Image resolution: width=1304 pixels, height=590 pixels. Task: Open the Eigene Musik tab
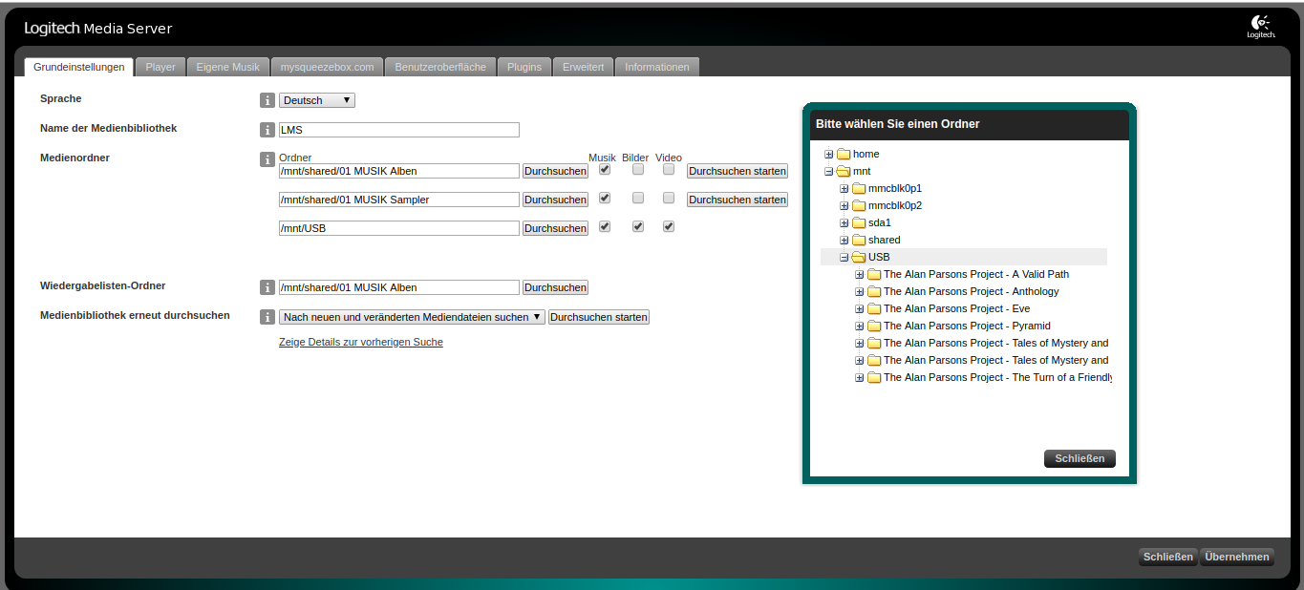227,67
